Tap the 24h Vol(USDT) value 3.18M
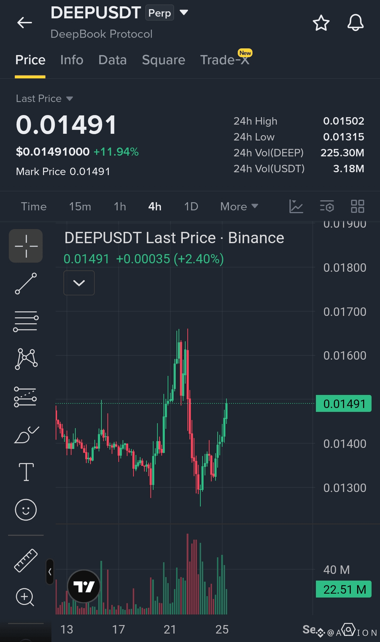380x642 pixels. pyautogui.click(x=349, y=169)
